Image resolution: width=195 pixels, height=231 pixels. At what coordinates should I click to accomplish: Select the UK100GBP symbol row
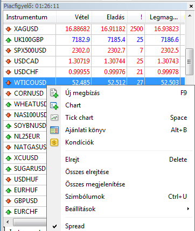[94, 40]
